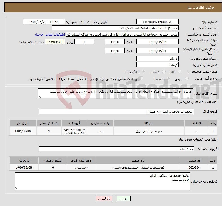Click the response deadline date 1404/06/03
This screenshot has height=206, width=222.
click(x=157, y=42)
